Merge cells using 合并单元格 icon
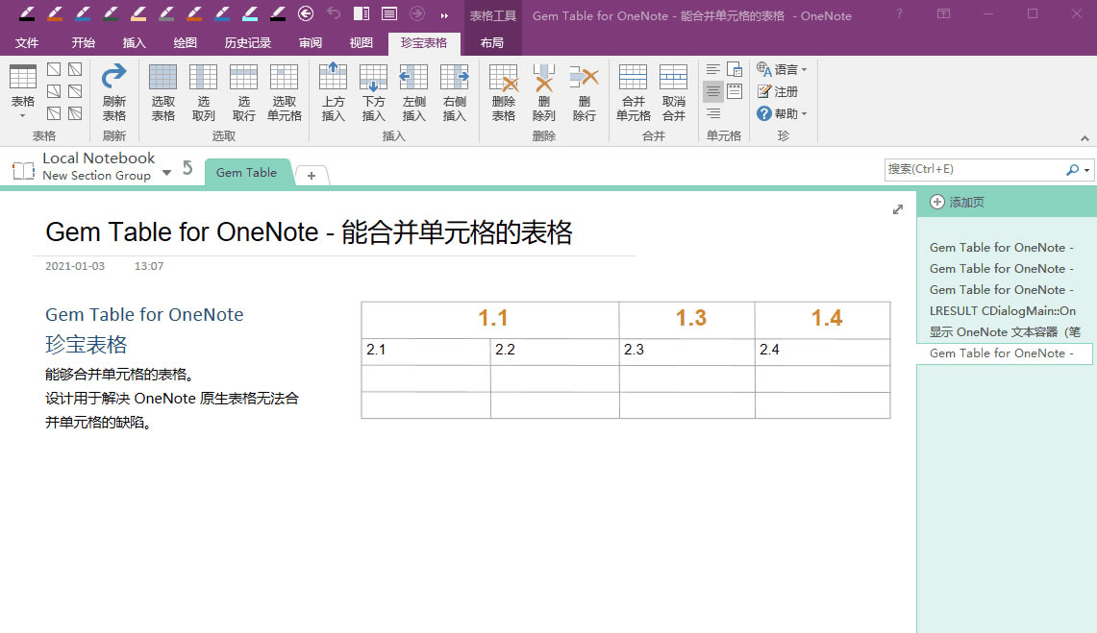Viewport: 1097px width, 633px height. (633, 93)
